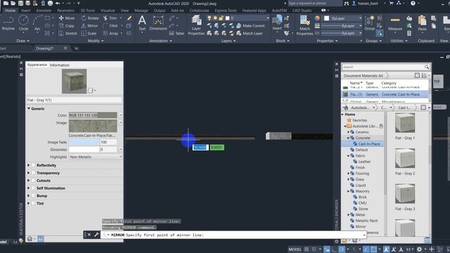Open the Highlights Non-Metallic dropdown
450x253 pixels.
point(96,157)
